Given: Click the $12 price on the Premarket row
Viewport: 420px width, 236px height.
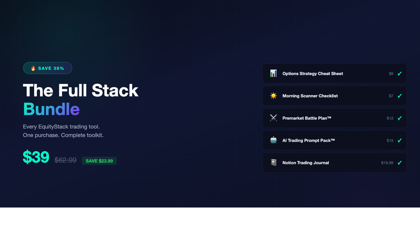Looking at the screenshot, I should pos(390,118).
